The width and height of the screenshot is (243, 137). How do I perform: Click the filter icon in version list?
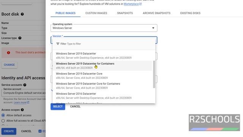point(58,44)
